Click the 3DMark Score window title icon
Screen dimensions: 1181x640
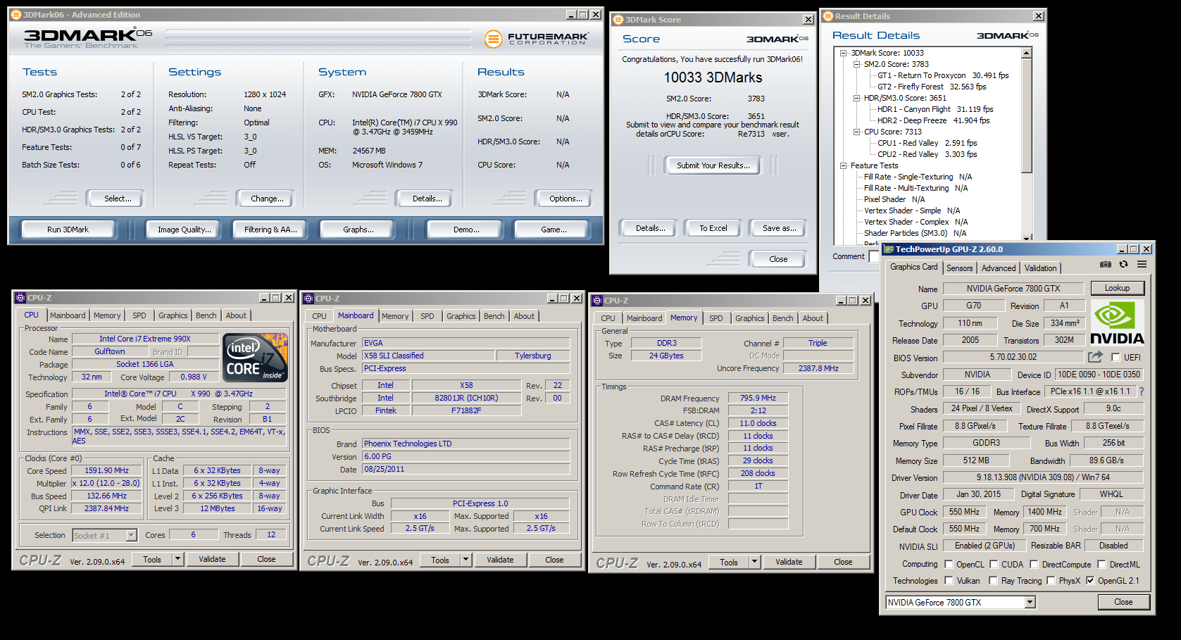pos(618,20)
